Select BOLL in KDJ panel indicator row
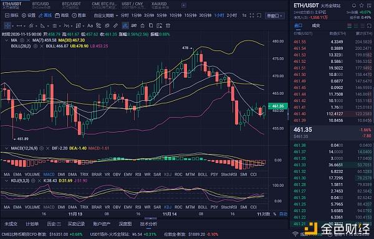374x239 pixels. click(x=203, y=207)
